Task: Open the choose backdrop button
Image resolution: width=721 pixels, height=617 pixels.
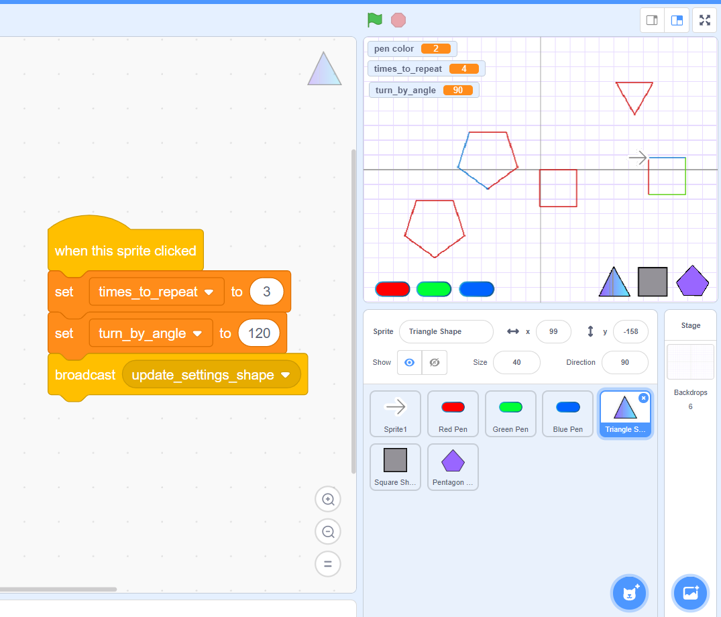Action: pos(690,593)
